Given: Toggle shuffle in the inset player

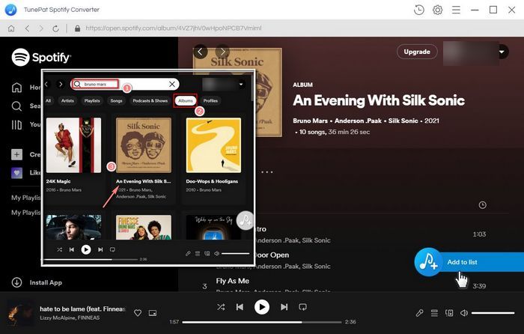Looking at the screenshot, I should point(59,249).
